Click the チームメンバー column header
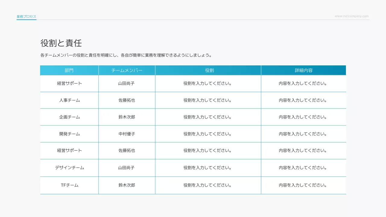 click(x=127, y=70)
